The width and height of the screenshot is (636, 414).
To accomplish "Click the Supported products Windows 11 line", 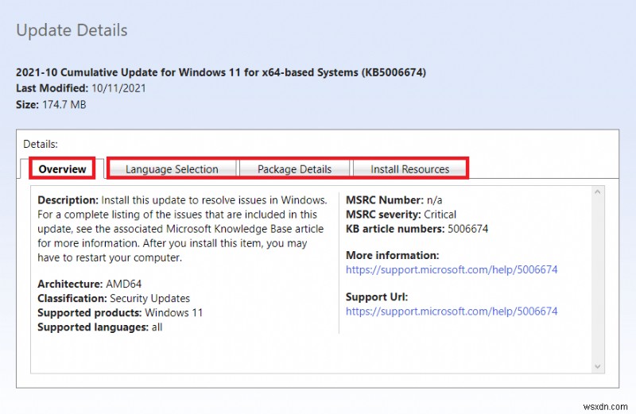I will click(x=120, y=312).
